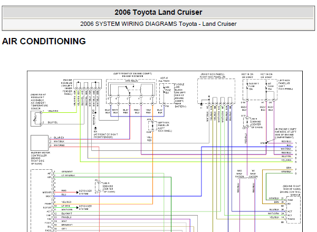Click "DEFOGGER SYSTEM" on the RED wire

[85, 192]
